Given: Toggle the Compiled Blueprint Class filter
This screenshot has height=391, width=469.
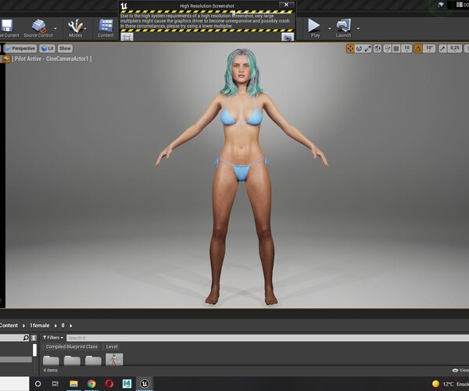Looking at the screenshot, I should pos(72,346).
